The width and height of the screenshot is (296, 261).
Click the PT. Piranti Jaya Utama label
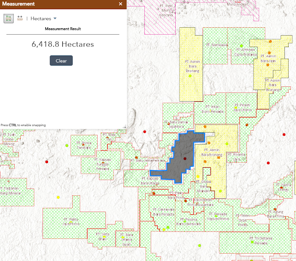click(x=242, y=107)
